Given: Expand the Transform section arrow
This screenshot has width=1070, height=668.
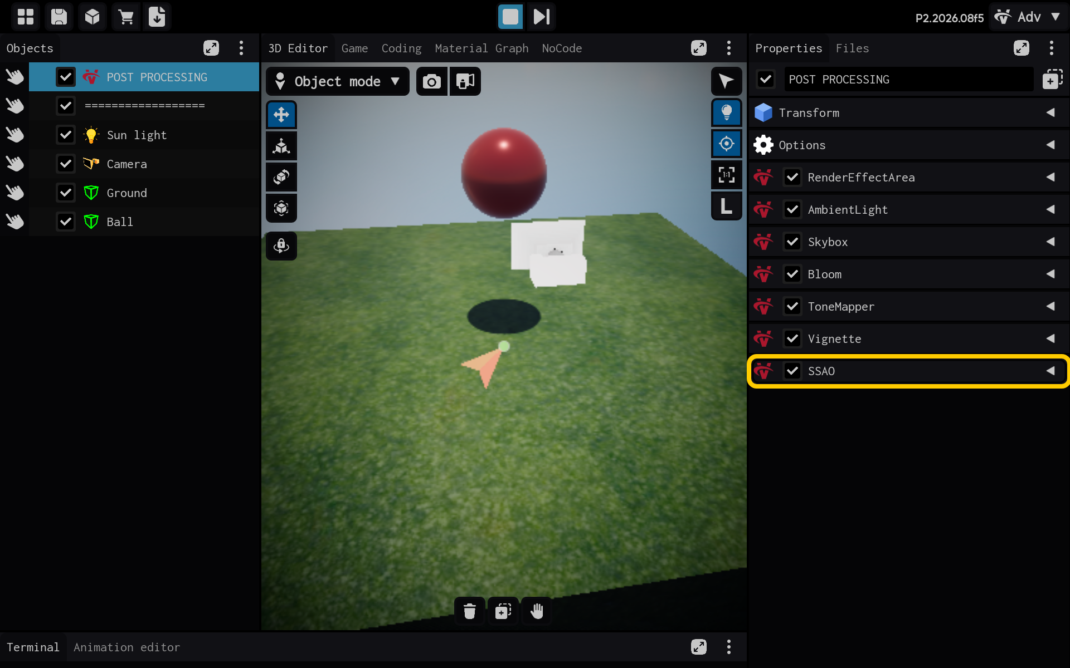Looking at the screenshot, I should (1050, 112).
